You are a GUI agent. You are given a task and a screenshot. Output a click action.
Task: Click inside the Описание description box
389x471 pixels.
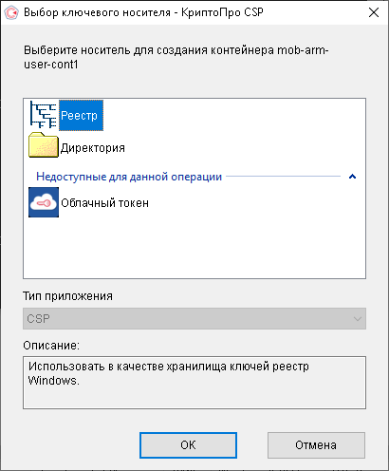coord(194,383)
